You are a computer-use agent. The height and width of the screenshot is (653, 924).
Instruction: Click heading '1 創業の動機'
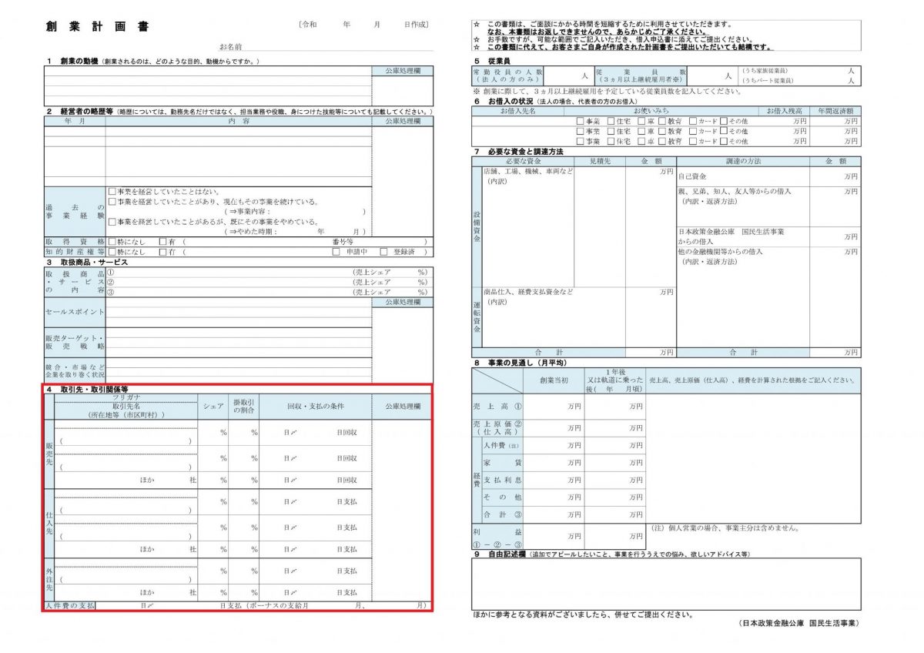coord(72,61)
